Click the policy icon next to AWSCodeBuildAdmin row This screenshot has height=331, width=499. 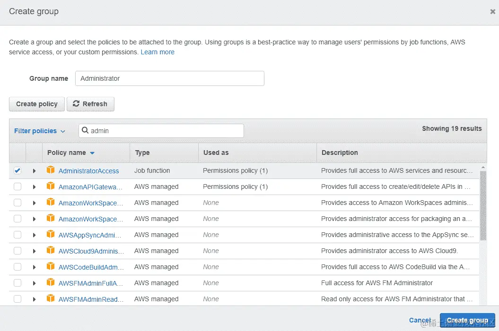click(51, 267)
